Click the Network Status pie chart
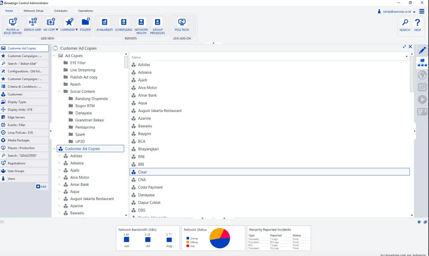Viewport: 429px width, 256px height. click(220, 238)
